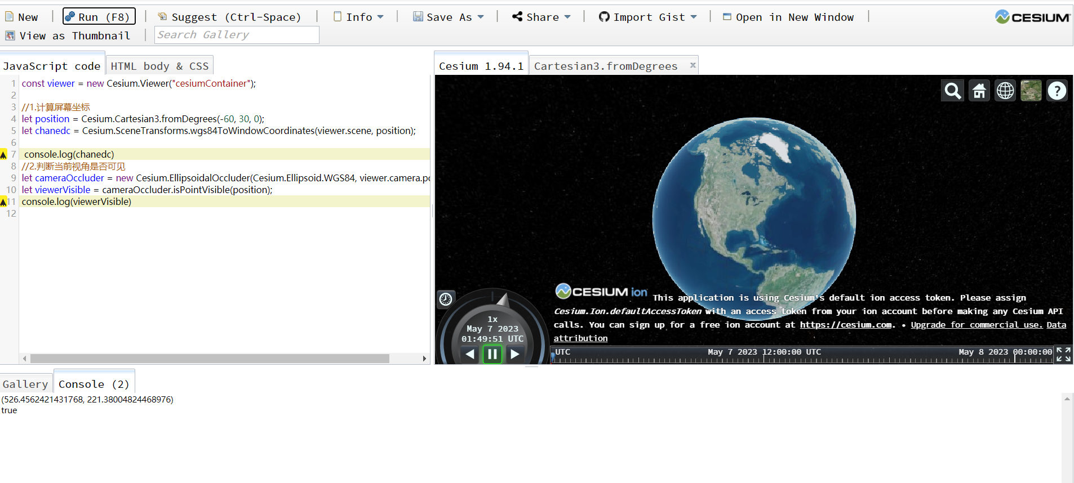This screenshot has height=483, width=1074.
Task: Play the animation in reverse
Action: (x=470, y=354)
